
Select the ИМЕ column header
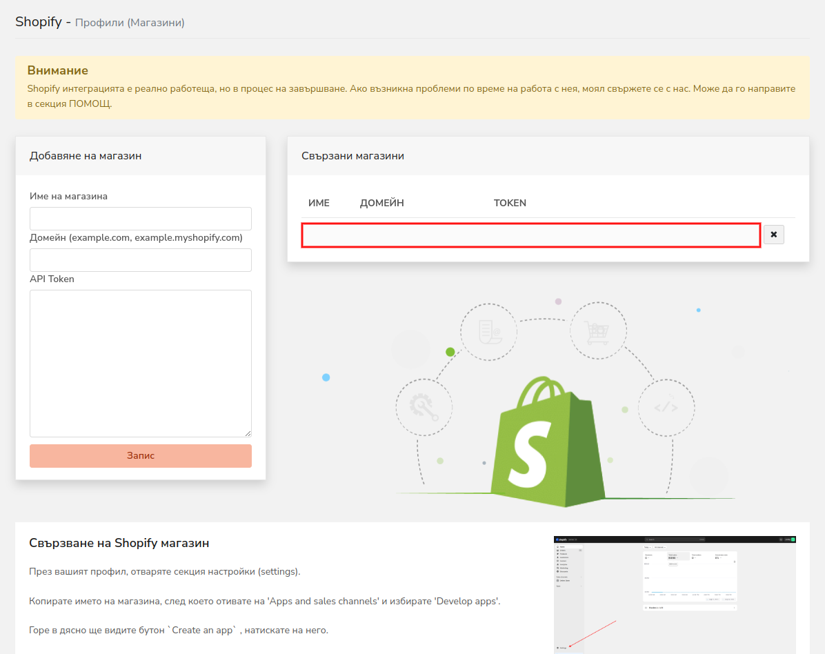319,203
